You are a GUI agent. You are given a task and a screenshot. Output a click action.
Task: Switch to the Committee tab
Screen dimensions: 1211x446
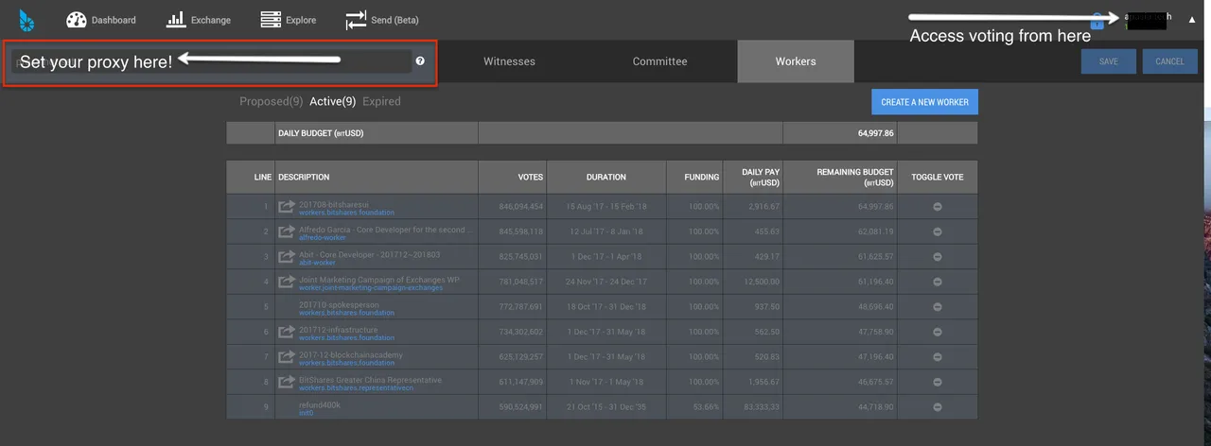[x=659, y=61]
